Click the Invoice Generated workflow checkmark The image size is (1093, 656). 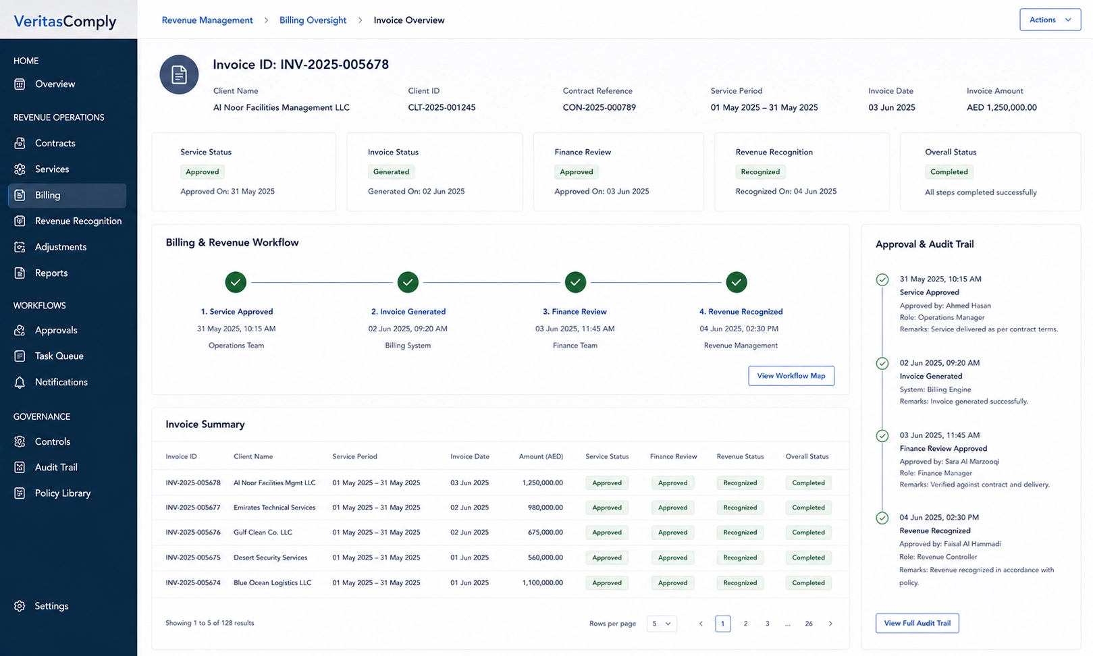tap(408, 282)
